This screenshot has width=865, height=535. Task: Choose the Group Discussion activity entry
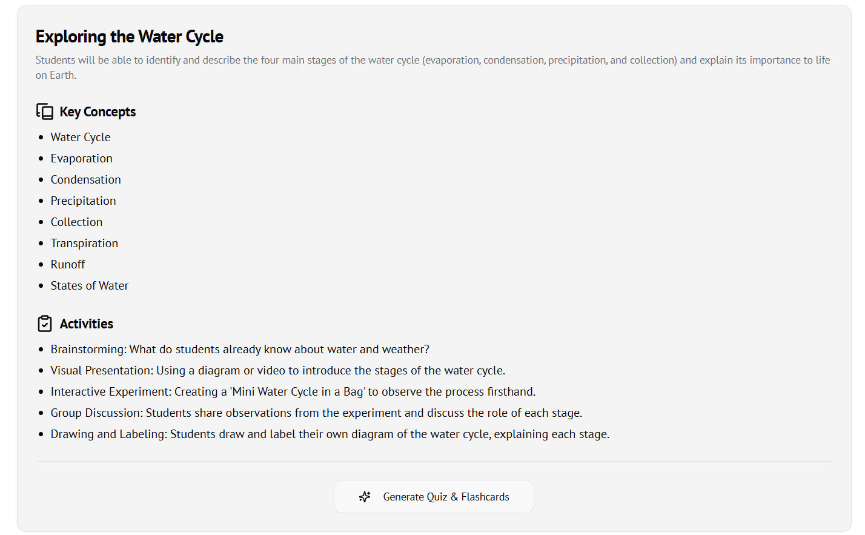pyautogui.click(x=316, y=413)
